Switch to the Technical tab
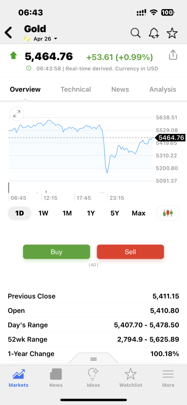Image resolution: width=187 pixels, height=405 pixels. pyautogui.click(x=76, y=89)
